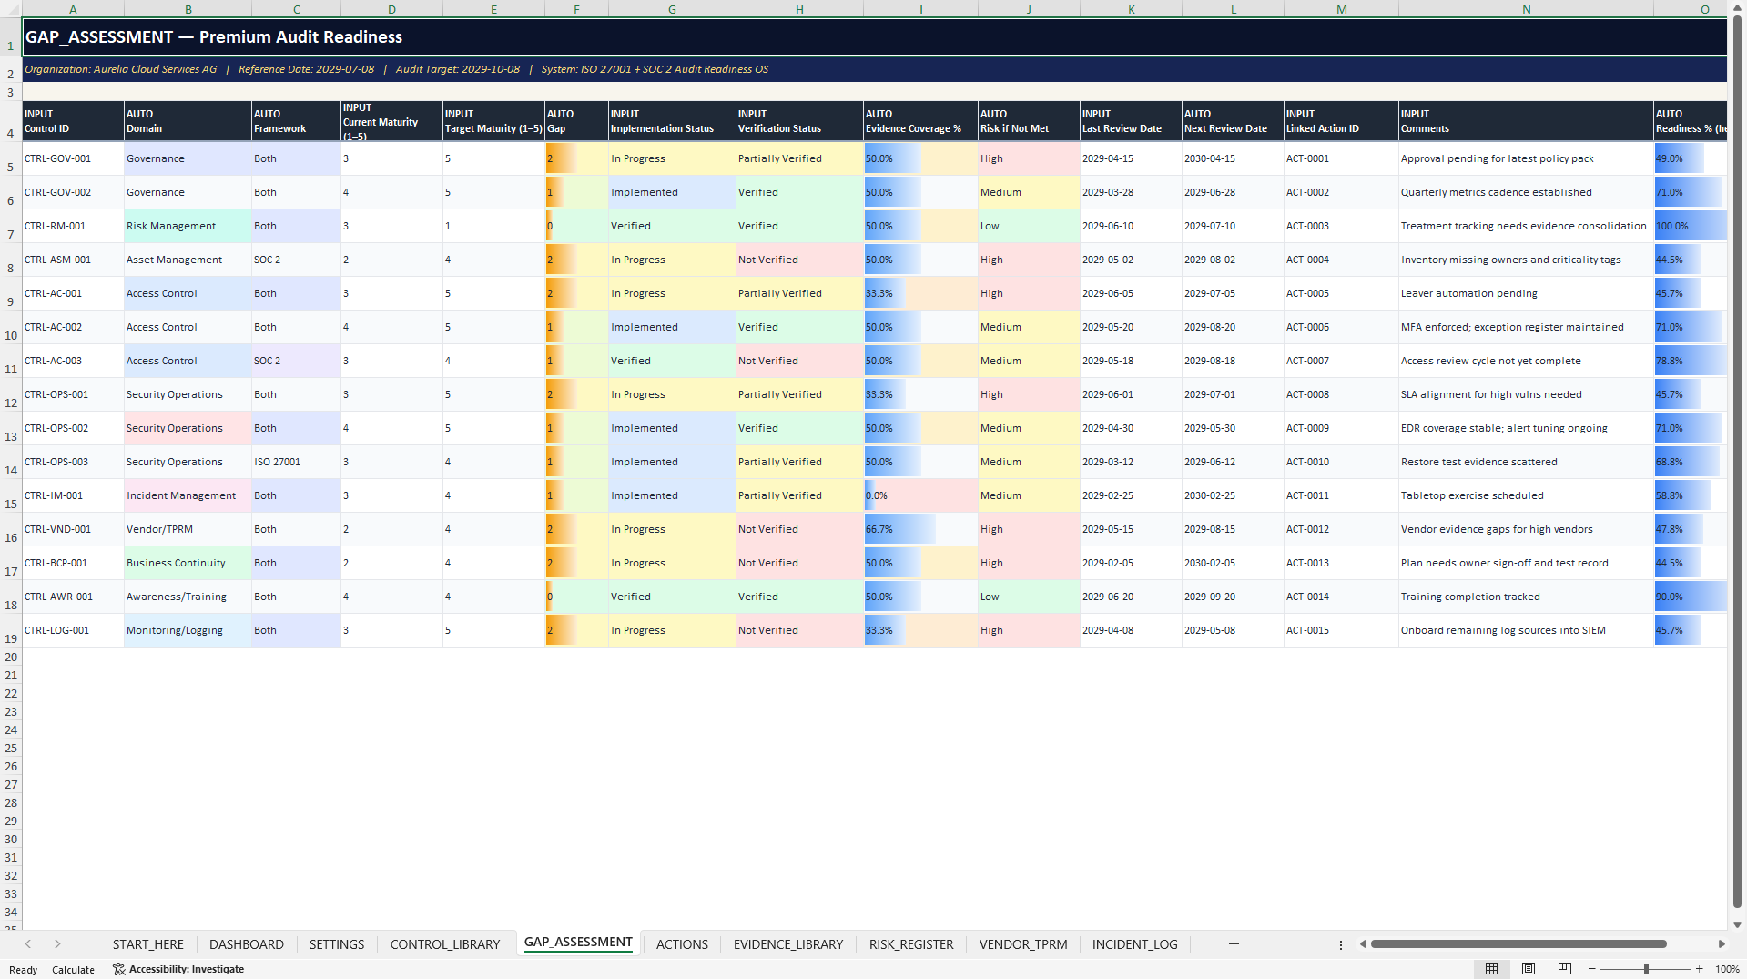Open the ACTIONS sheet tab
Screen dimensions: 1747x979
[682, 944]
